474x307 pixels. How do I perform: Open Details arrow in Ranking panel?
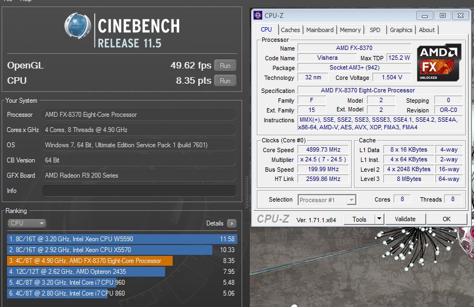231,223
